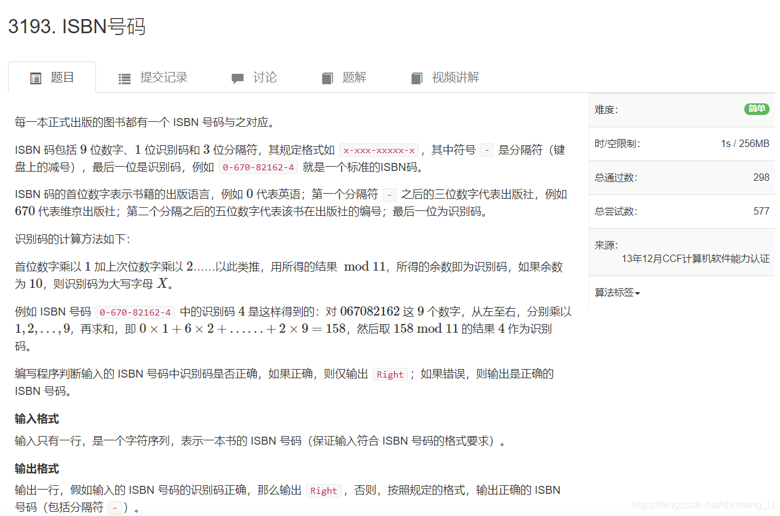Expand the 算法标签 dropdown
Viewport: 780px width, 516px height.
click(617, 293)
